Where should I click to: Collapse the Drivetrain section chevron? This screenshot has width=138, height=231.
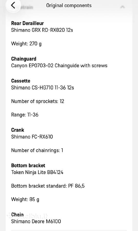coord(123,7)
